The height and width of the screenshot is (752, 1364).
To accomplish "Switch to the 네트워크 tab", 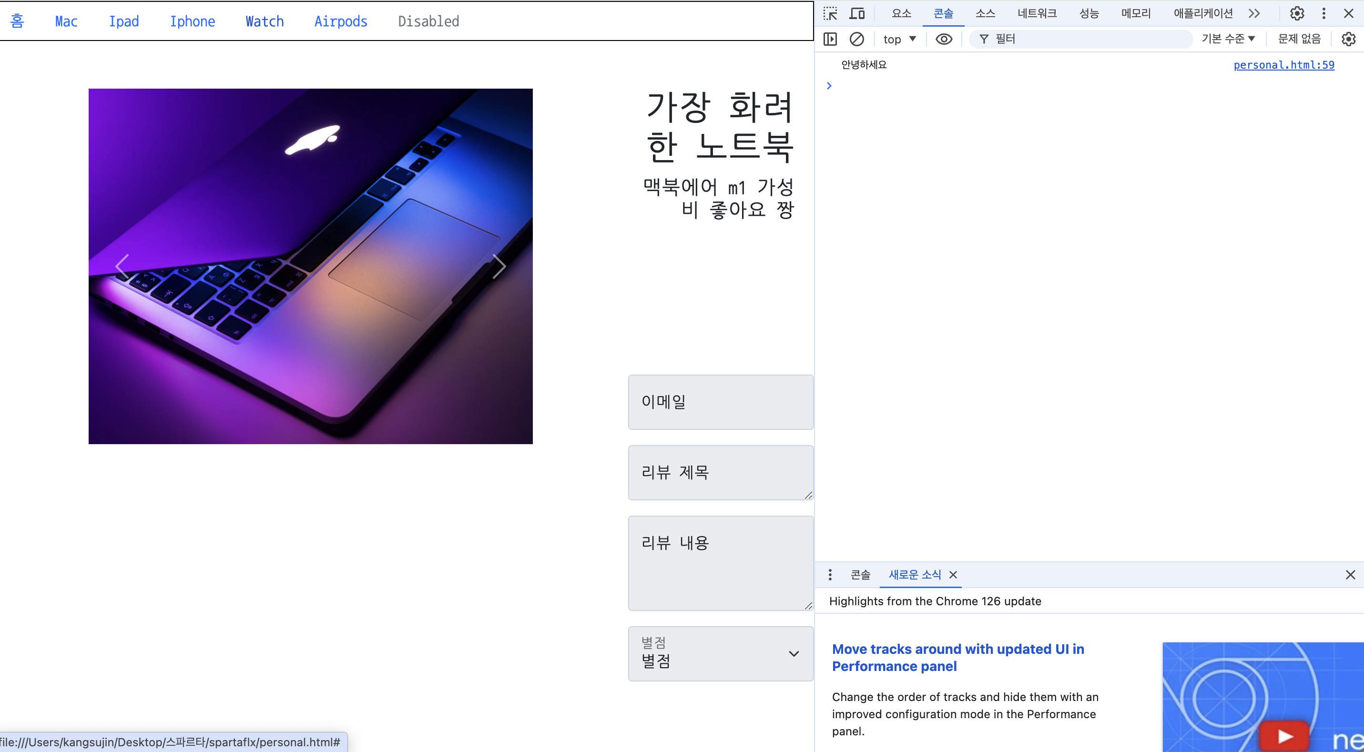I will 1037,13.
